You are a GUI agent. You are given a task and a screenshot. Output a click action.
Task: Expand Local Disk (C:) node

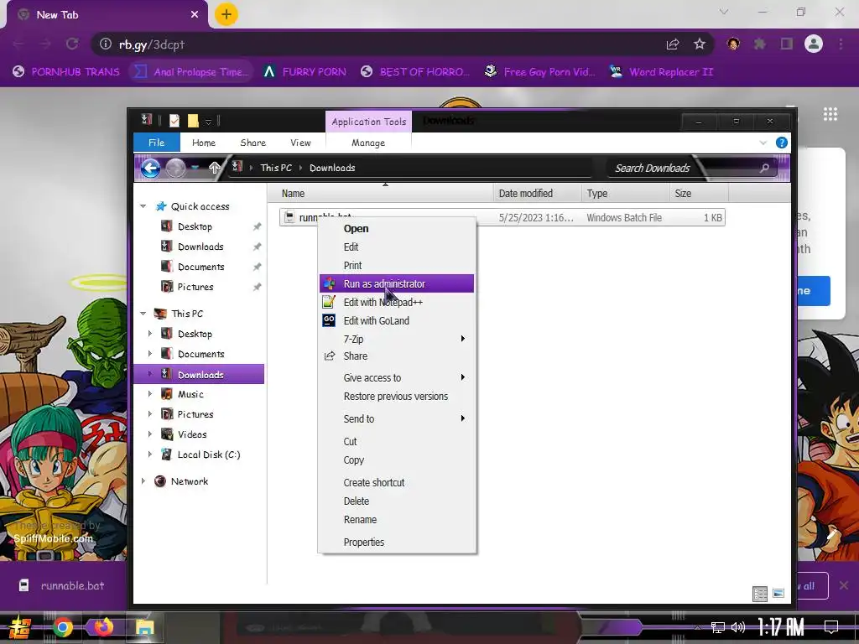tap(150, 454)
